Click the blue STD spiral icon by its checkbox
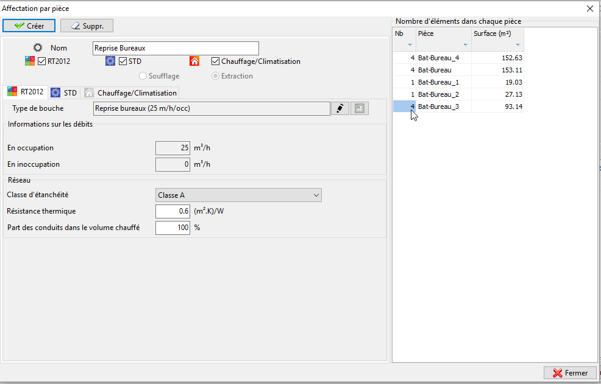The image size is (601, 384). 110,61
